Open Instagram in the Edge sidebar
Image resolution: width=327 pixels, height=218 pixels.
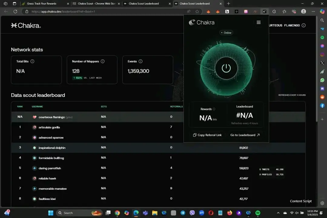pyautogui.click(x=322, y=54)
